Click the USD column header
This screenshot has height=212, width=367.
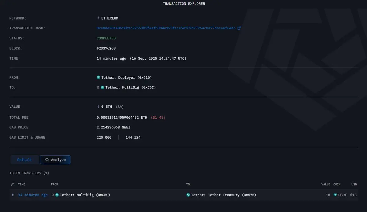tap(354, 184)
